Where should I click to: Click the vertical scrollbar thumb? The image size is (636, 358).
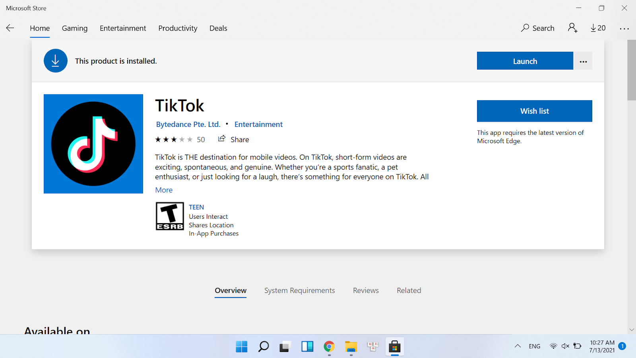632,70
